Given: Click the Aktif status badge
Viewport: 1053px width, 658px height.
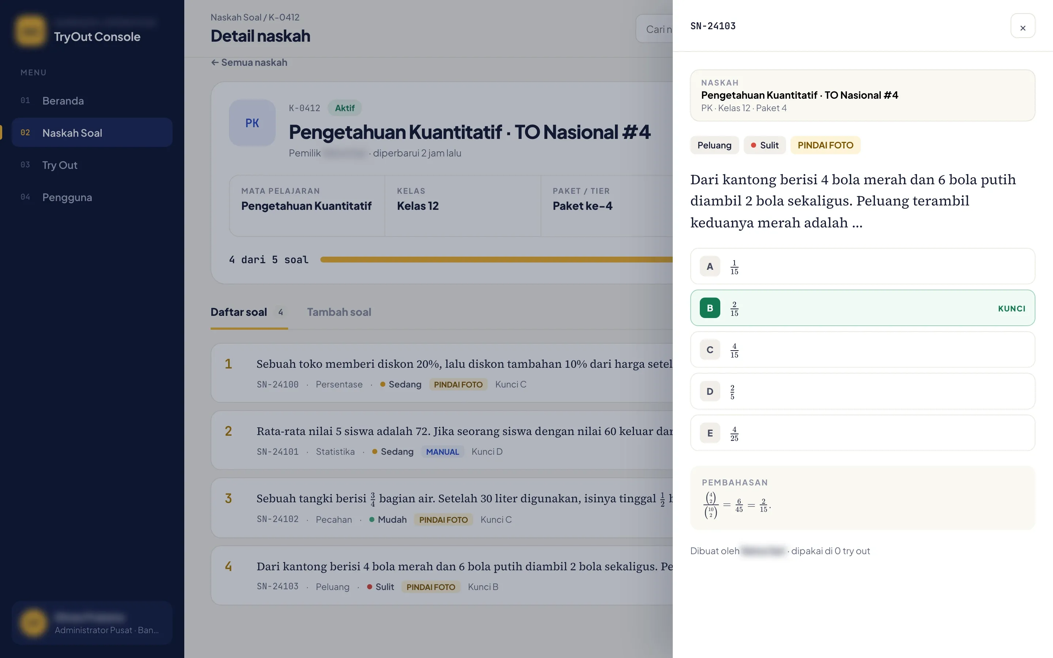Looking at the screenshot, I should [345, 108].
